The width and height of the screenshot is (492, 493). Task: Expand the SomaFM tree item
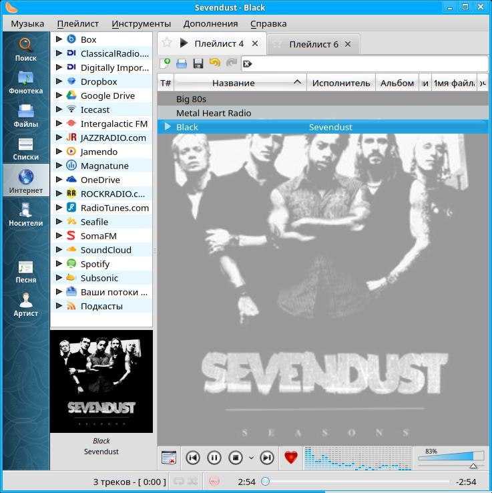59,235
